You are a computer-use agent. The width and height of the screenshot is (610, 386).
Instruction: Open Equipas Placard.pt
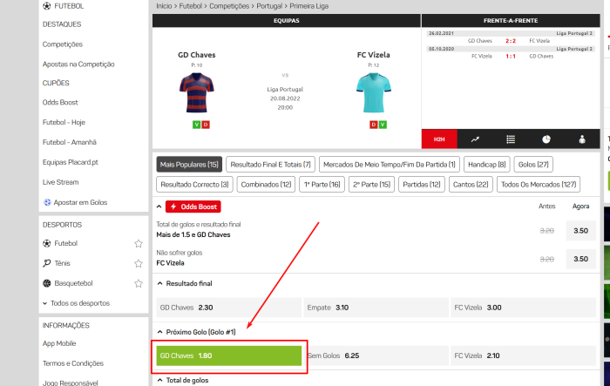tap(71, 162)
